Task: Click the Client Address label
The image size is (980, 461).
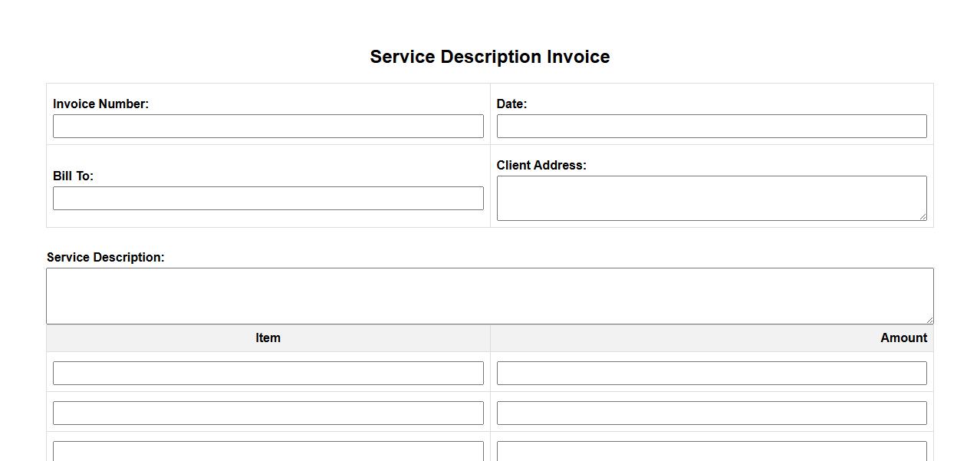Action: pyautogui.click(x=541, y=166)
